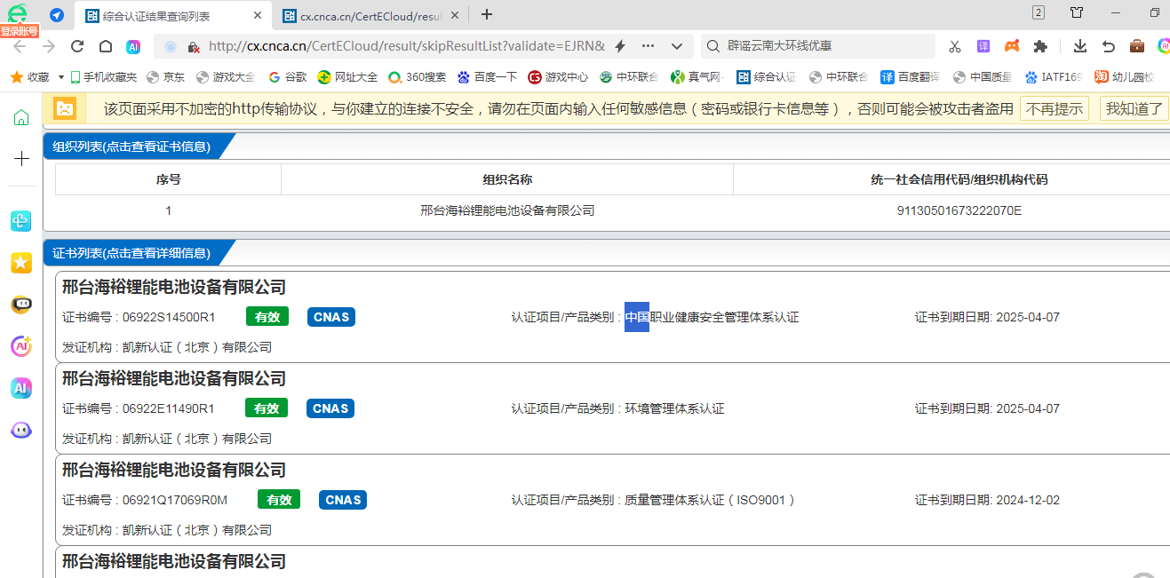Open certificate 06922E11490R1 entry

pyautogui.click(x=613, y=408)
